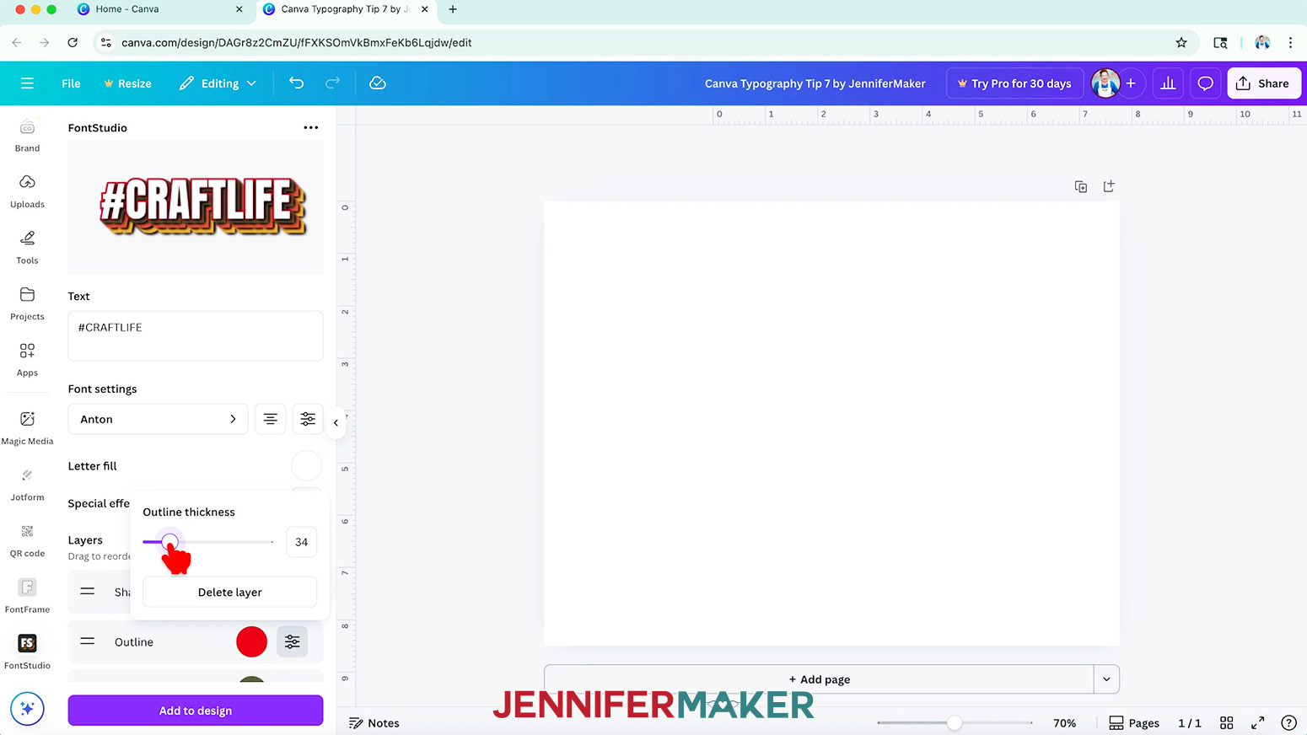This screenshot has height=735, width=1307.
Task: Open the Apps sidebar panel
Action: 27,360
